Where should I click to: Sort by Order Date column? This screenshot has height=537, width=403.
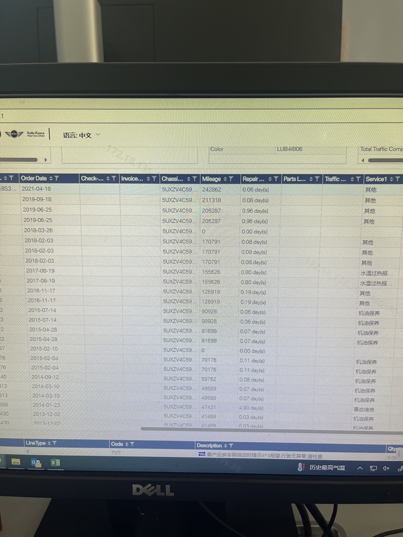pyautogui.click(x=51, y=179)
